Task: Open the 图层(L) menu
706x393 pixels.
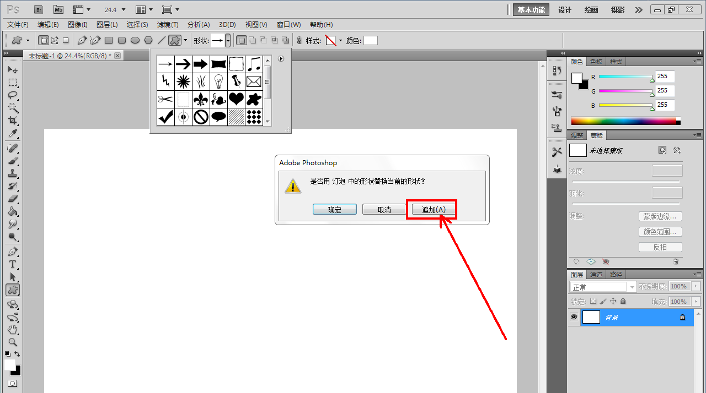Action: [x=107, y=25]
